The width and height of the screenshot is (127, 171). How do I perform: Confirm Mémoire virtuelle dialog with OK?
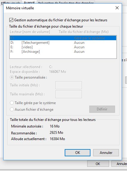78,153
